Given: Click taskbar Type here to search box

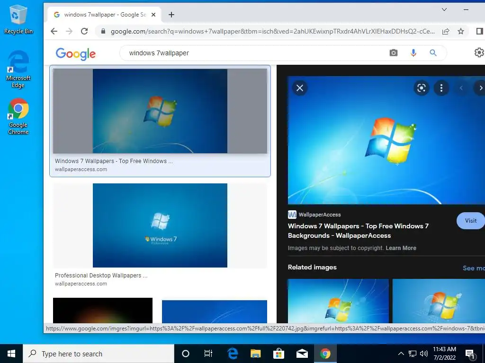Looking at the screenshot, I should (x=99, y=354).
